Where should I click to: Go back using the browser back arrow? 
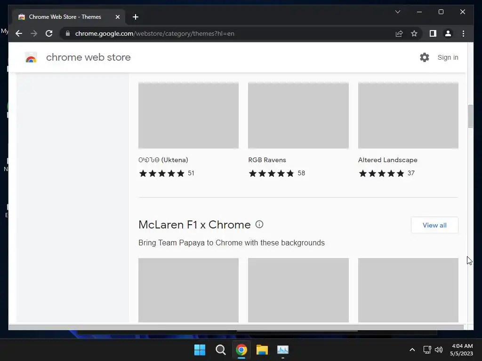[x=19, y=33]
